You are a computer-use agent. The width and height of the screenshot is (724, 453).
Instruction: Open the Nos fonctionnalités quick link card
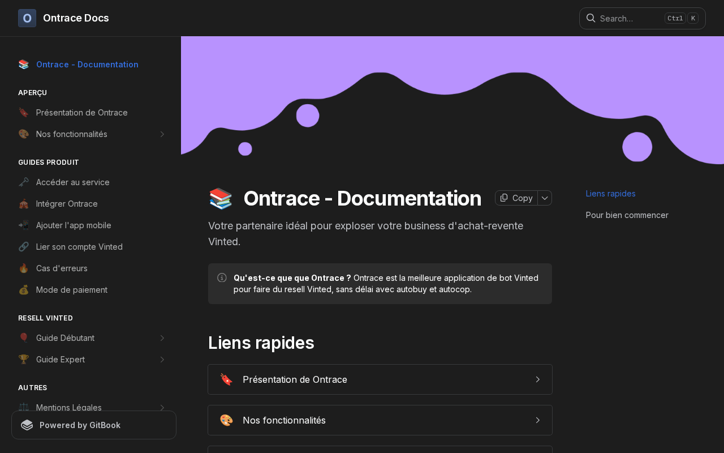click(380, 420)
